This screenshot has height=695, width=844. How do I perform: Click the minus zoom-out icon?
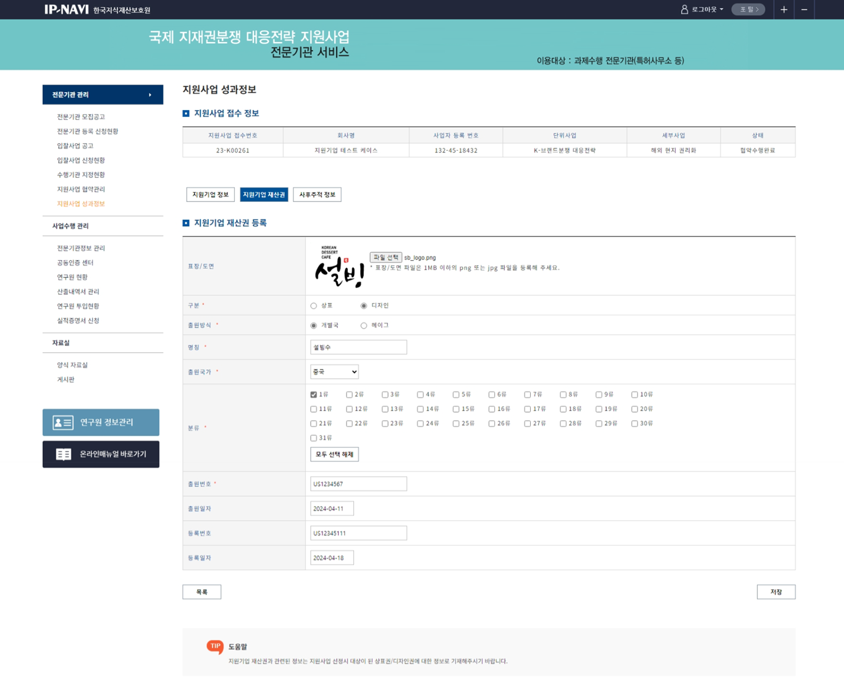click(x=804, y=9)
